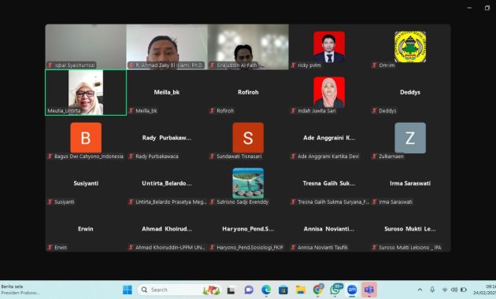The width and height of the screenshot is (496, 299).
Task: Click the microphone icon in system tray
Action: (x=432, y=290)
